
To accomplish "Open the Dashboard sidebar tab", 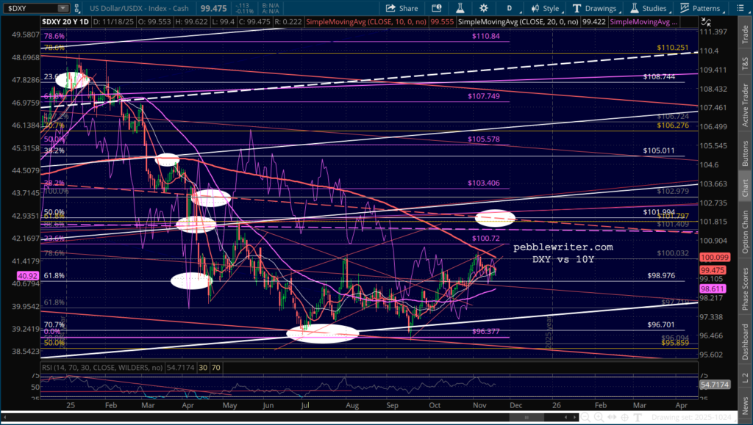I will point(745,341).
